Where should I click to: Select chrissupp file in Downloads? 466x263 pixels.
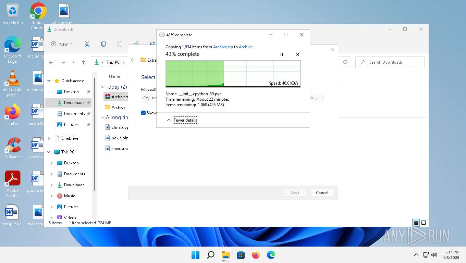[x=116, y=127]
